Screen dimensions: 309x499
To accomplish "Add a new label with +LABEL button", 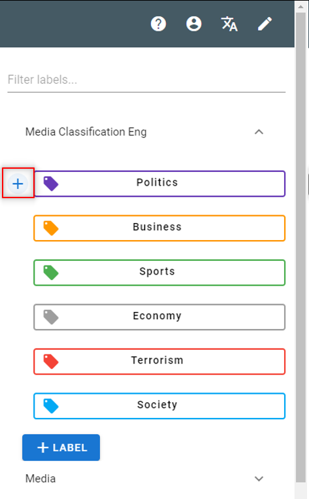I will (61, 447).
